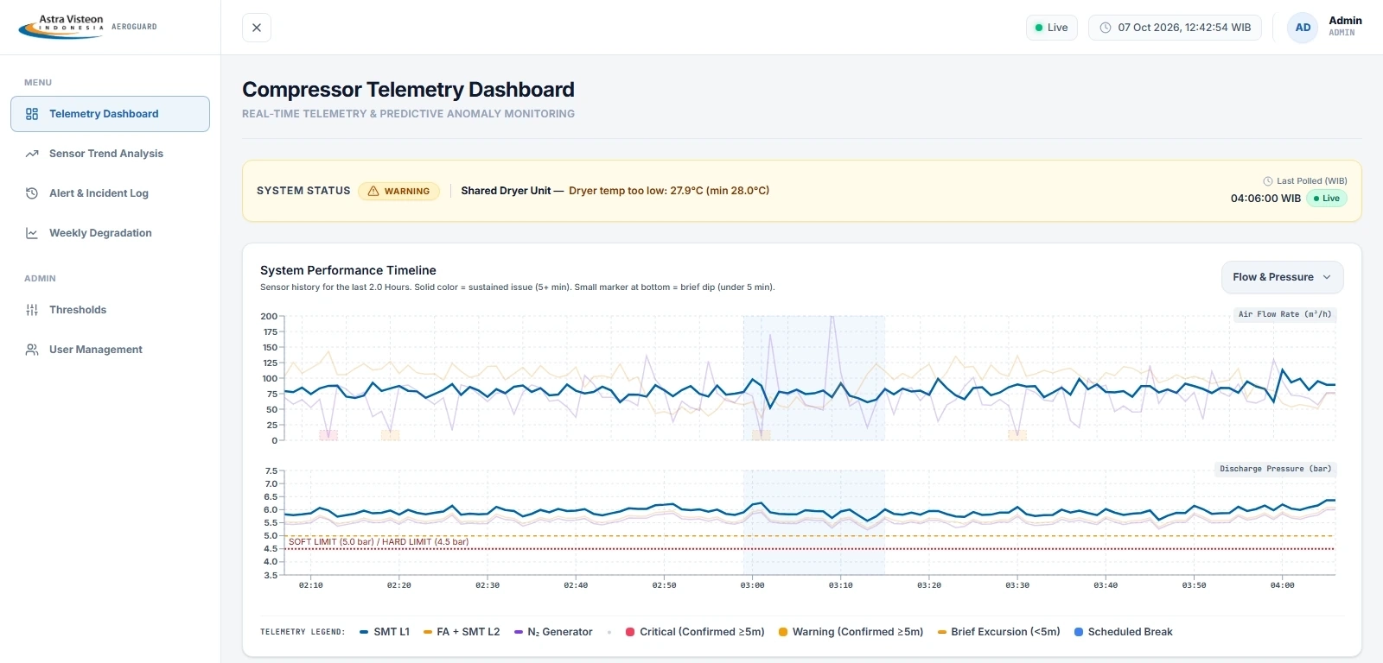Click the Last Polled clock icon
Screen dimensions: 1383x663
[1268, 181]
